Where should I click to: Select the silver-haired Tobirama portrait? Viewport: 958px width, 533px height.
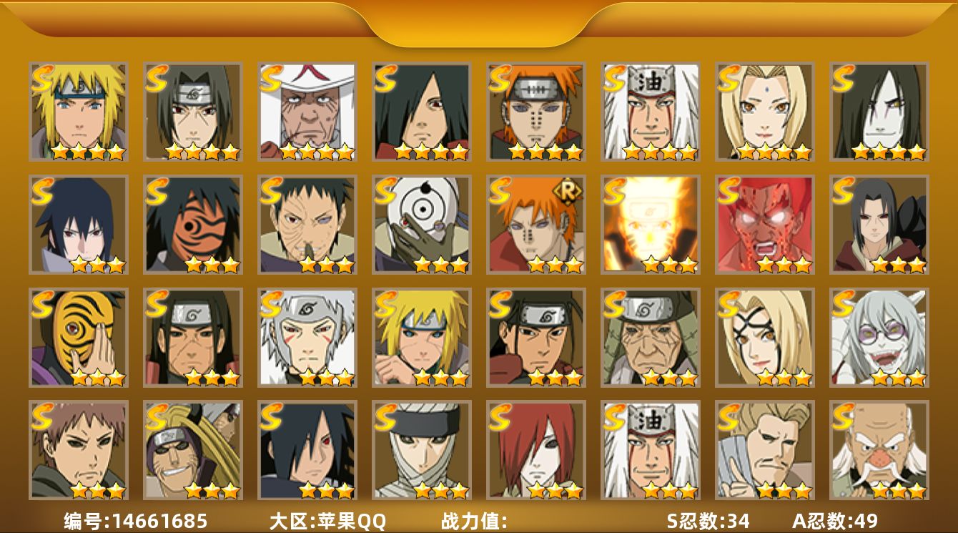[307, 338]
